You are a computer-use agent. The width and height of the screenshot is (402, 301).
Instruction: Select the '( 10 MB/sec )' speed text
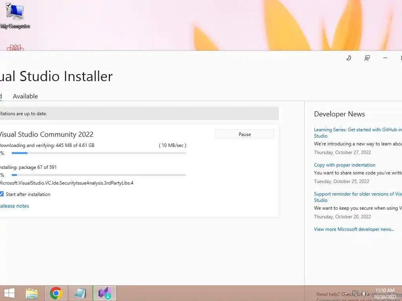(173, 145)
